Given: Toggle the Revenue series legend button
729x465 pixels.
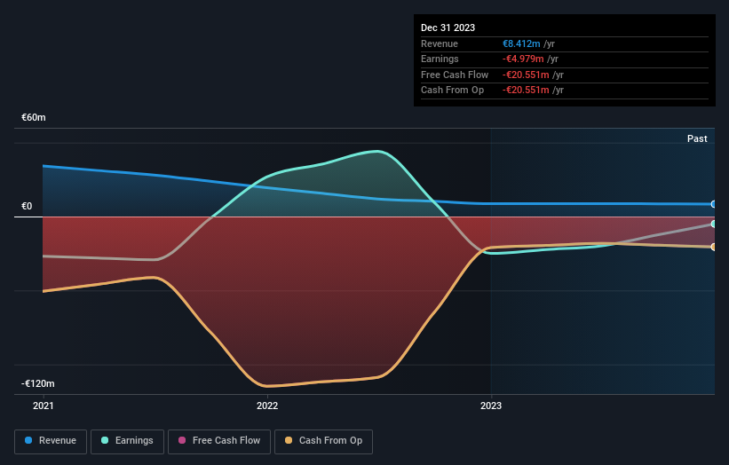Looking at the screenshot, I should click(x=51, y=441).
